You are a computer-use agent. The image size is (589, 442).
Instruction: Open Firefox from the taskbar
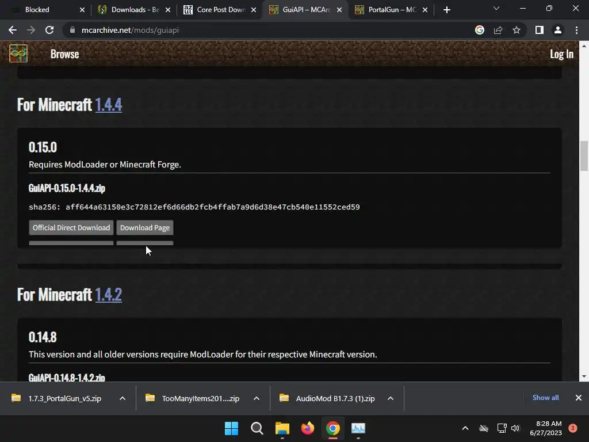[308, 428]
